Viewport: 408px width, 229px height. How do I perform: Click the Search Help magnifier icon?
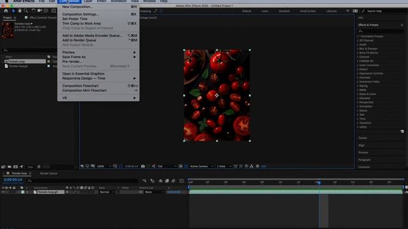(x=363, y=11)
